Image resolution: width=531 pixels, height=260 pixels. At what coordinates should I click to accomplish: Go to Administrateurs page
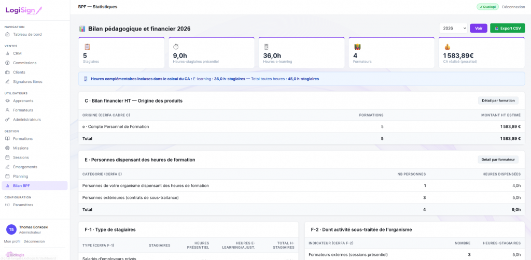35,119
